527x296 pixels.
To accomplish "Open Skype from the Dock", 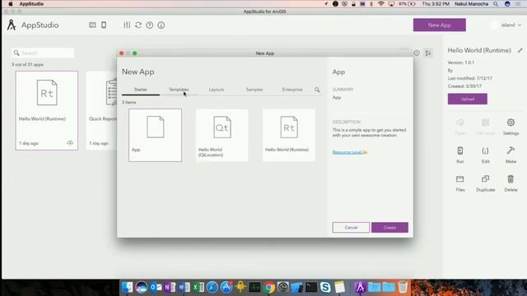I will (x=325, y=287).
